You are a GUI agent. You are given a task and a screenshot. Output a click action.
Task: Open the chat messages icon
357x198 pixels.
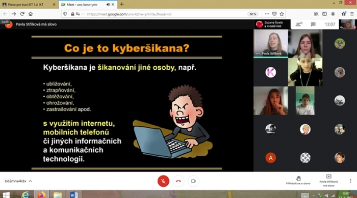[x=313, y=24]
